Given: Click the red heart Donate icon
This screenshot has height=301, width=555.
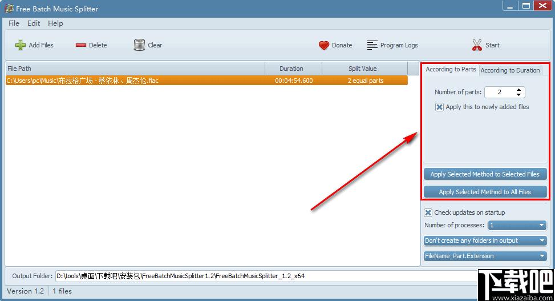Looking at the screenshot, I should click(x=324, y=45).
